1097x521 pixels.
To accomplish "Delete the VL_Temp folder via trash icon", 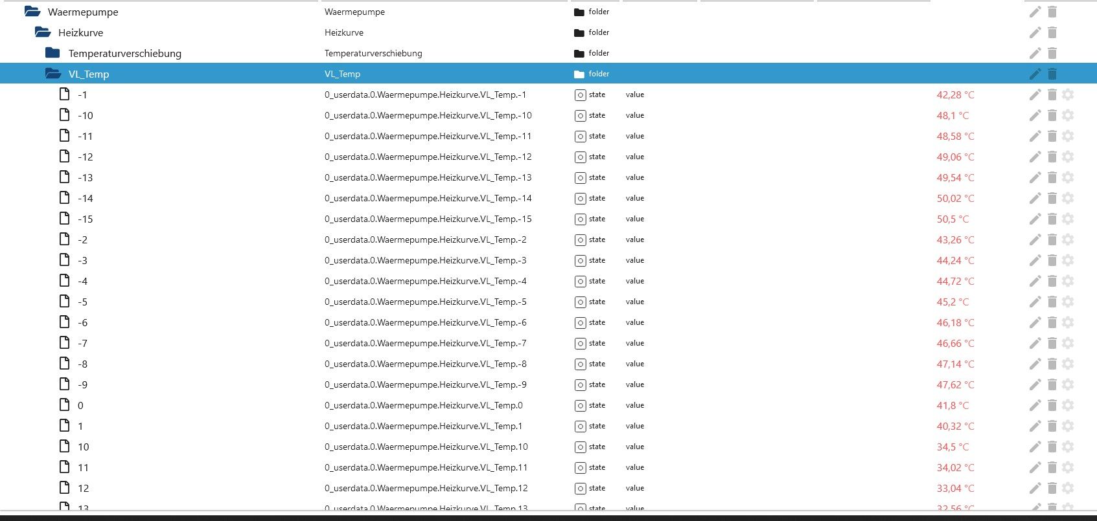I will pyautogui.click(x=1052, y=74).
